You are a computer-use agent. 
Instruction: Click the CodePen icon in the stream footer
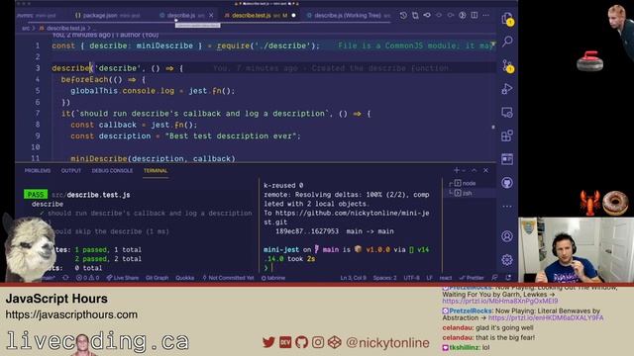pyautogui.click(x=335, y=343)
